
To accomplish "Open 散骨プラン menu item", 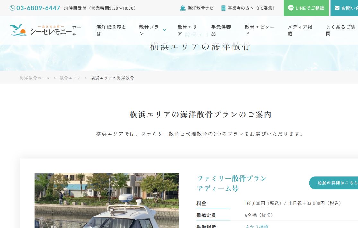I will [x=149, y=30].
